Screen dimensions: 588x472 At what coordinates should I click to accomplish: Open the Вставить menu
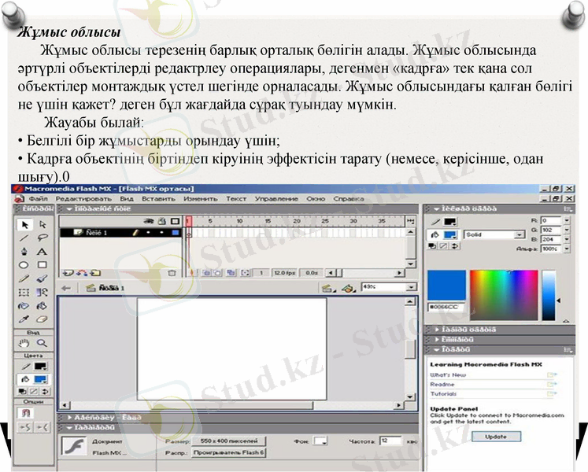[x=159, y=199]
